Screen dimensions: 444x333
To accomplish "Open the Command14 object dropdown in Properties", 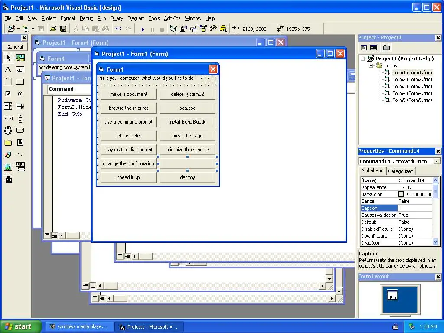I will 437,161.
